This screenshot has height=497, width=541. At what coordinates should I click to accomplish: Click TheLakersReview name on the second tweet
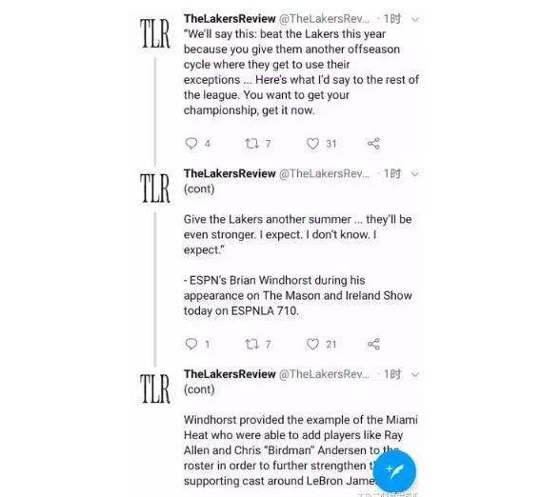[x=230, y=173]
